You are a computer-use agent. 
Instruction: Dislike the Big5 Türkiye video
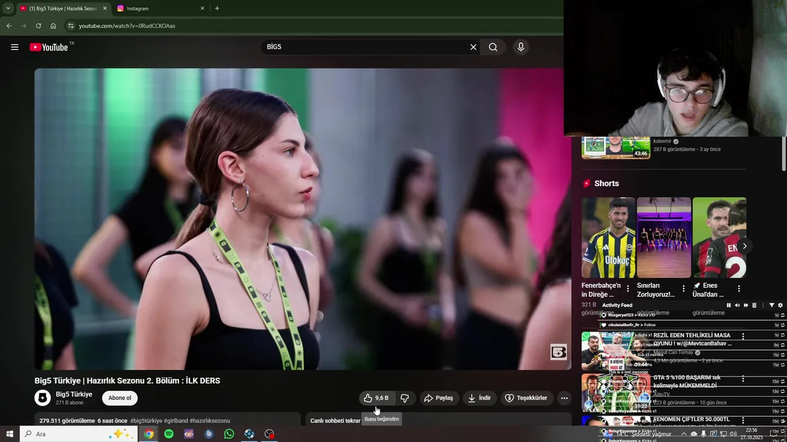[x=405, y=398]
